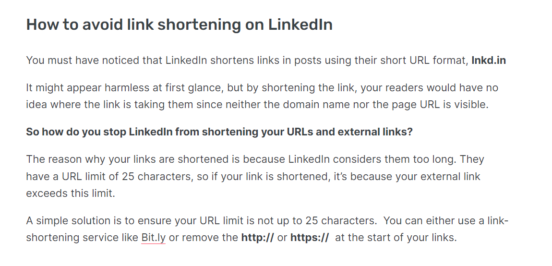
Task: Click the phrase 'short URL format'
Action: 422,60
